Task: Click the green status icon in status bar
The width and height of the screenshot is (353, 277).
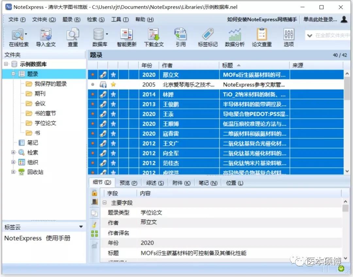Action: (x=341, y=269)
